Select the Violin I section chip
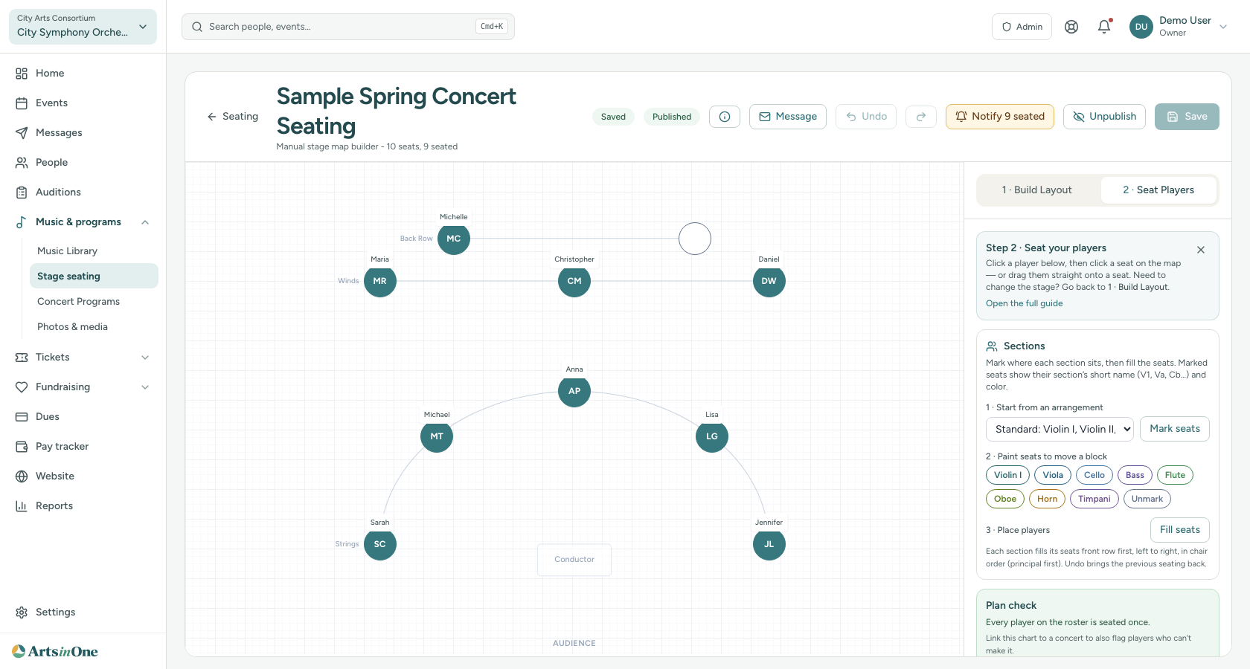Viewport: 1250px width, 669px height. click(1007, 475)
